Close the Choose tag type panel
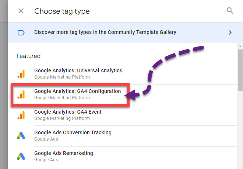This screenshot has width=243, height=169. point(21,11)
